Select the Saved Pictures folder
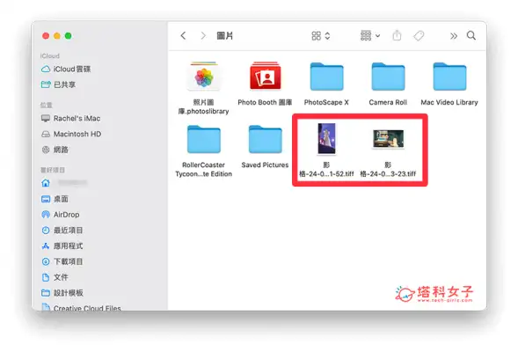Viewport: 518px width, 352px height. 266,139
